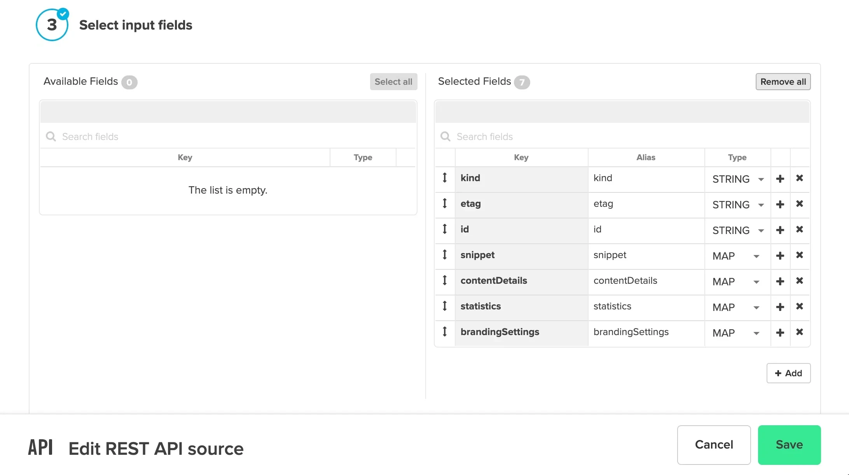Remove the brandingSettings field with X icon
Image resolution: width=849 pixels, height=475 pixels.
pyautogui.click(x=800, y=332)
